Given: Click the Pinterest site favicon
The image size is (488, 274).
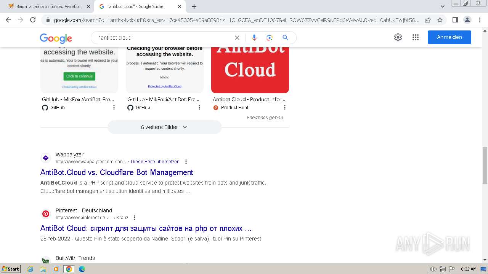Looking at the screenshot, I should [x=46, y=214].
